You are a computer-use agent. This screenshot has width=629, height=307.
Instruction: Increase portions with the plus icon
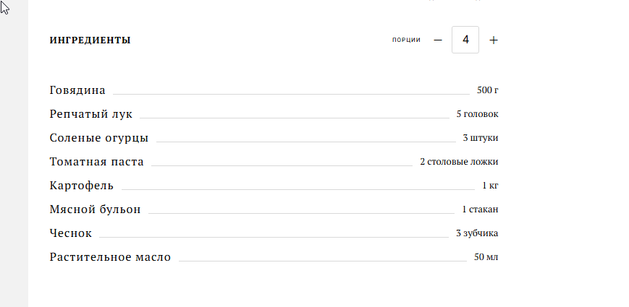click(494, 40)
